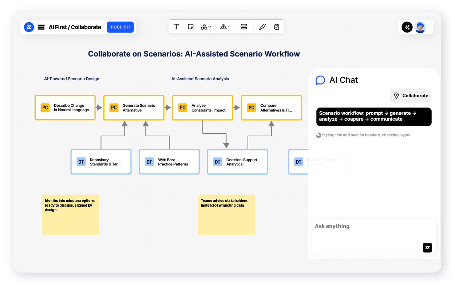Viewport: 455px width, 285px height.
Task: Click the PUBLISH button
Action: (x=120, y=27)
